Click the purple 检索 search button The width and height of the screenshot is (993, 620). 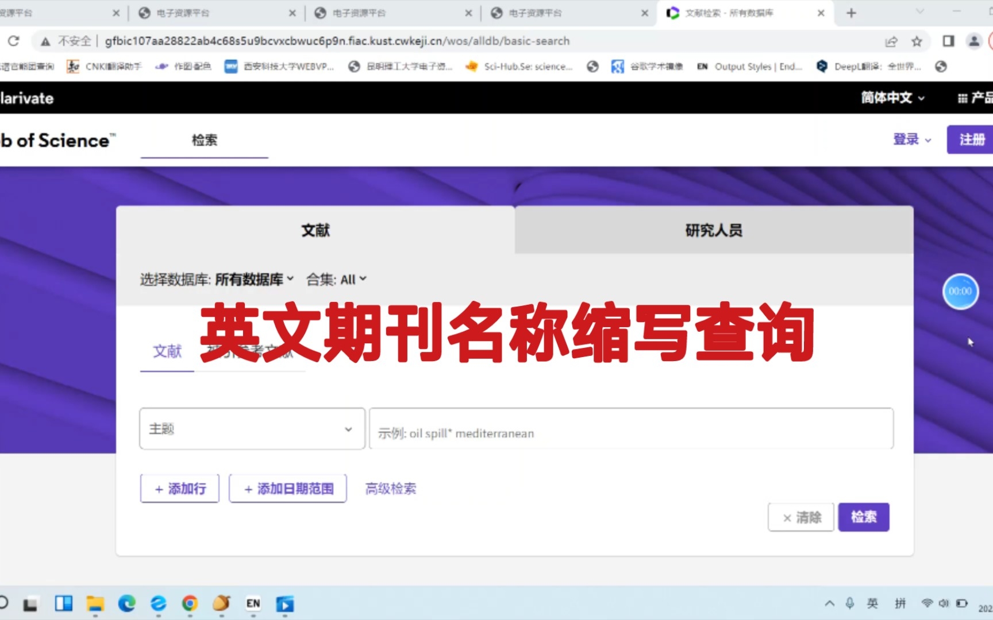click(864, 517)
